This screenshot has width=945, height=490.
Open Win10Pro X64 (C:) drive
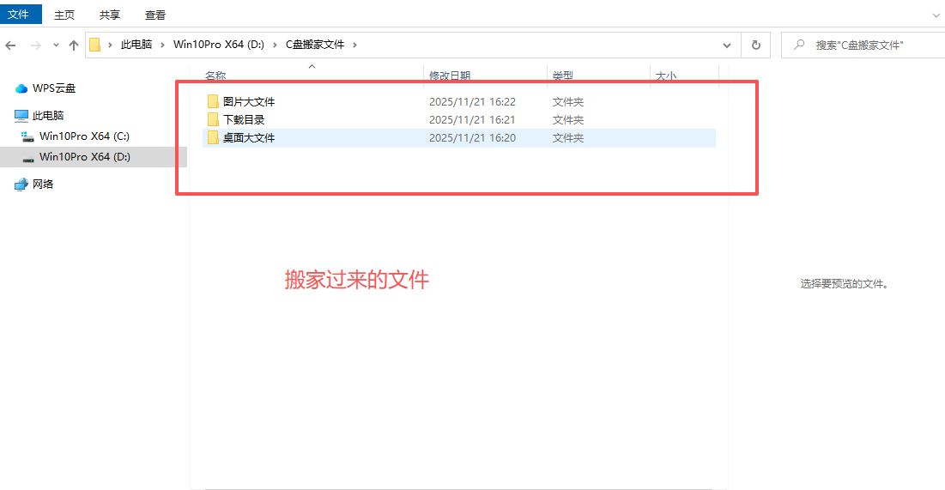point(84,136)
